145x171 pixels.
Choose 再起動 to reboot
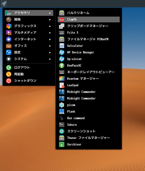(29, 74)
